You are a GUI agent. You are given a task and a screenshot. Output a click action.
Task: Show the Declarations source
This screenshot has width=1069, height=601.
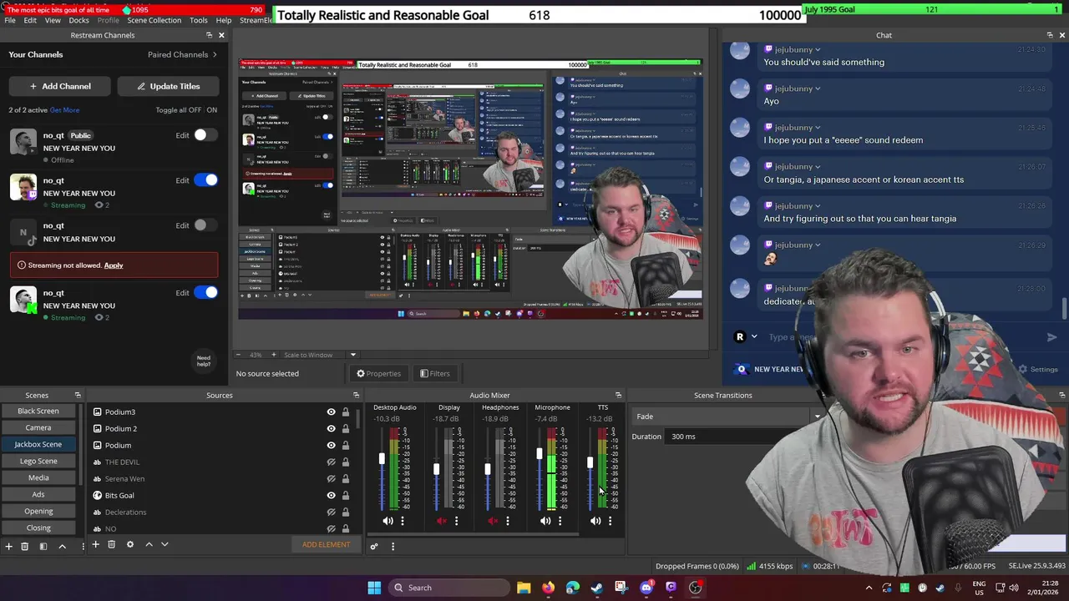coord(331,512)
